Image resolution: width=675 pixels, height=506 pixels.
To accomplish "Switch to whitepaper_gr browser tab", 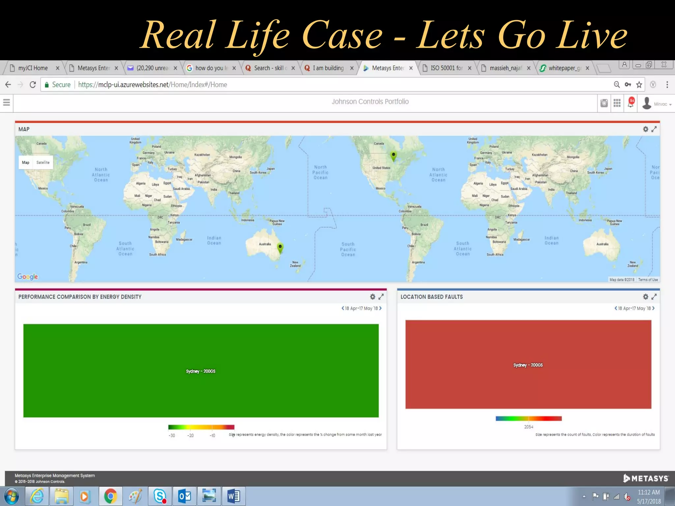I will click(x=564, y=68).
